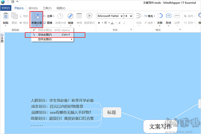
Task: Open the font size 14 dropdown
Action: (x=131, y=16)
